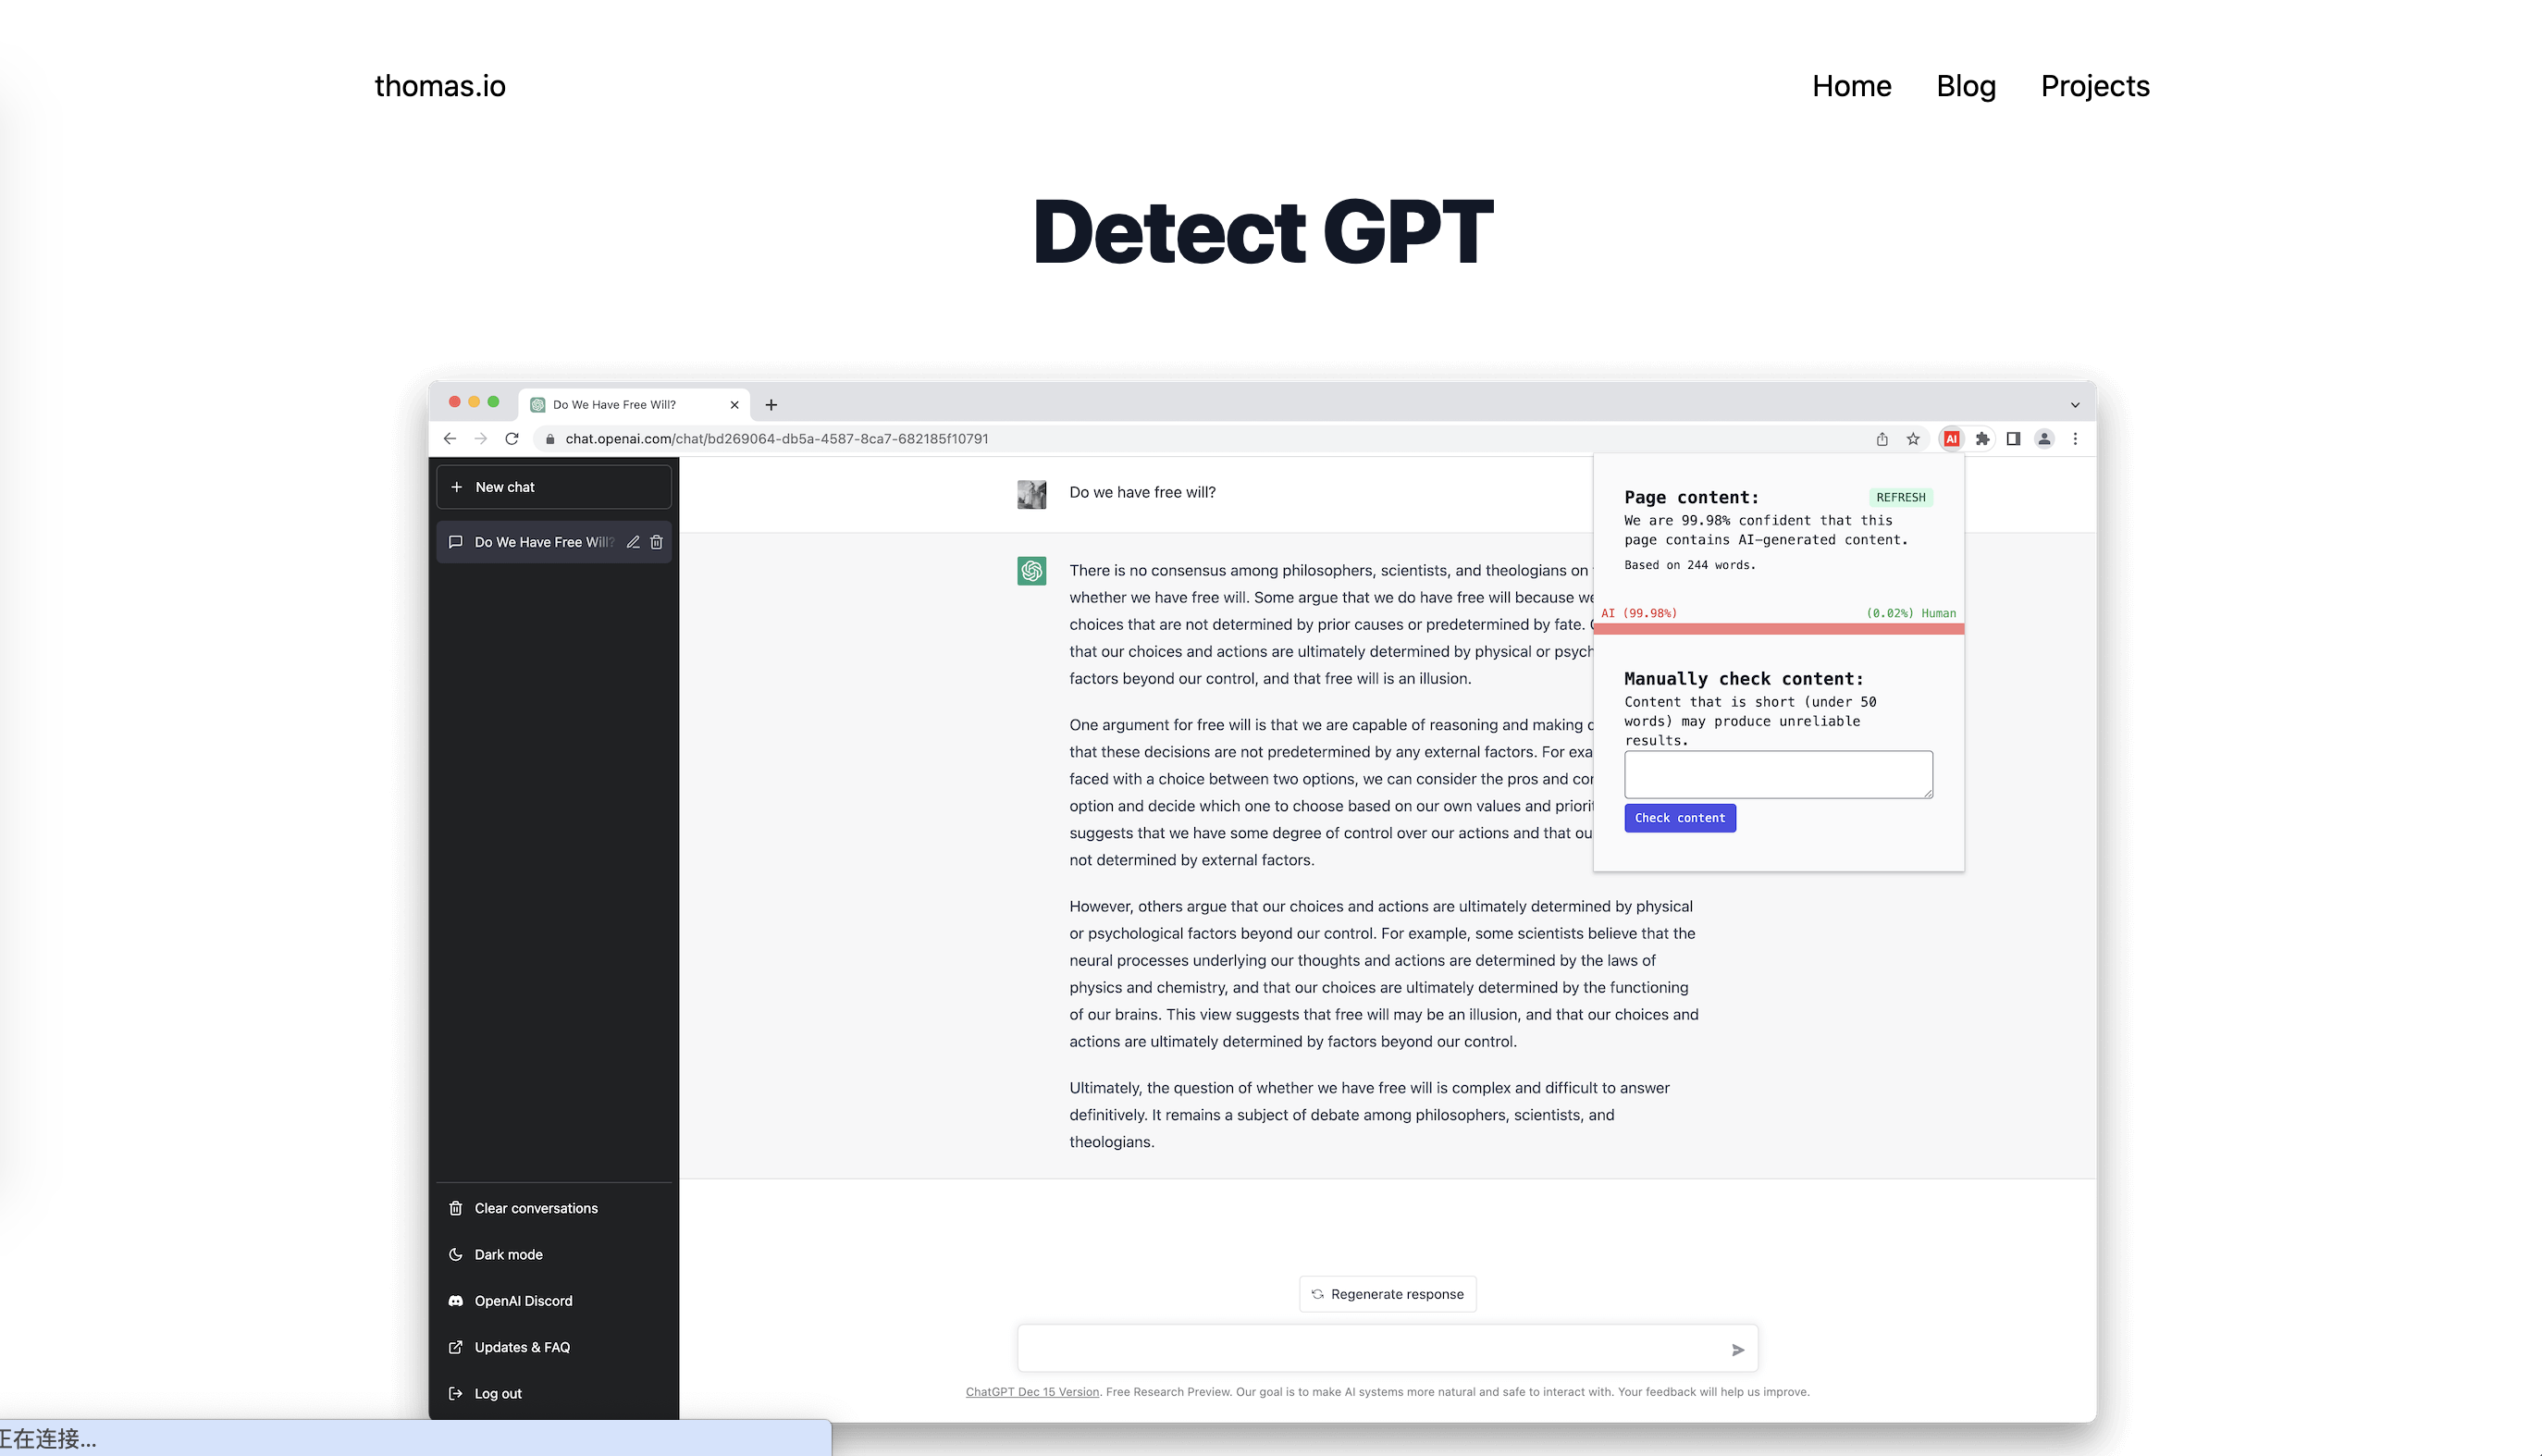Image resolution: width=2542 pixels, height=1456 pixels.
Task: Open the OpenAI Discord sidebar link
Action: [x=554, y=1300]
